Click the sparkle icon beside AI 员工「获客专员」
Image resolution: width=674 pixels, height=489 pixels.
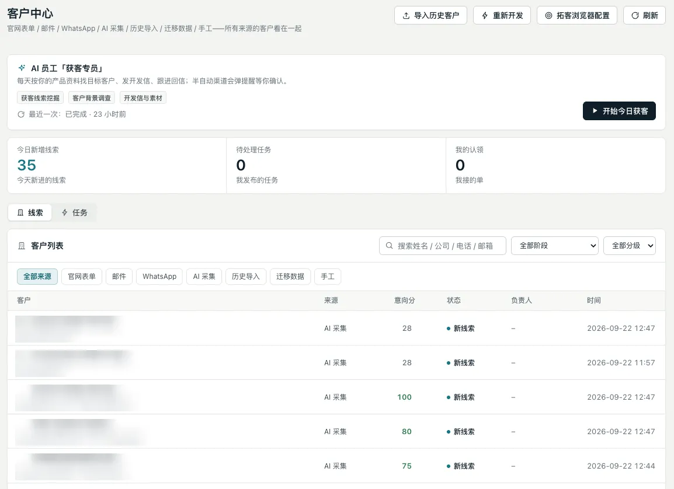pos(22,68)
